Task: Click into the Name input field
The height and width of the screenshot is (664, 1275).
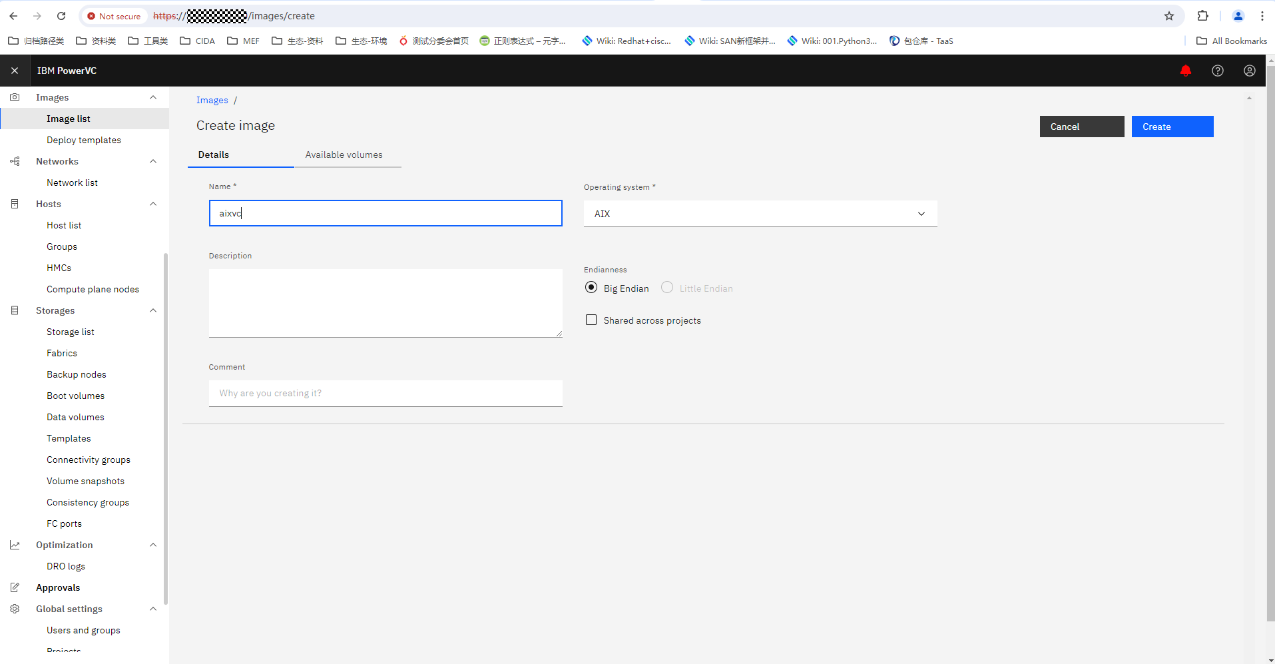Action: (x=385, y=213)
